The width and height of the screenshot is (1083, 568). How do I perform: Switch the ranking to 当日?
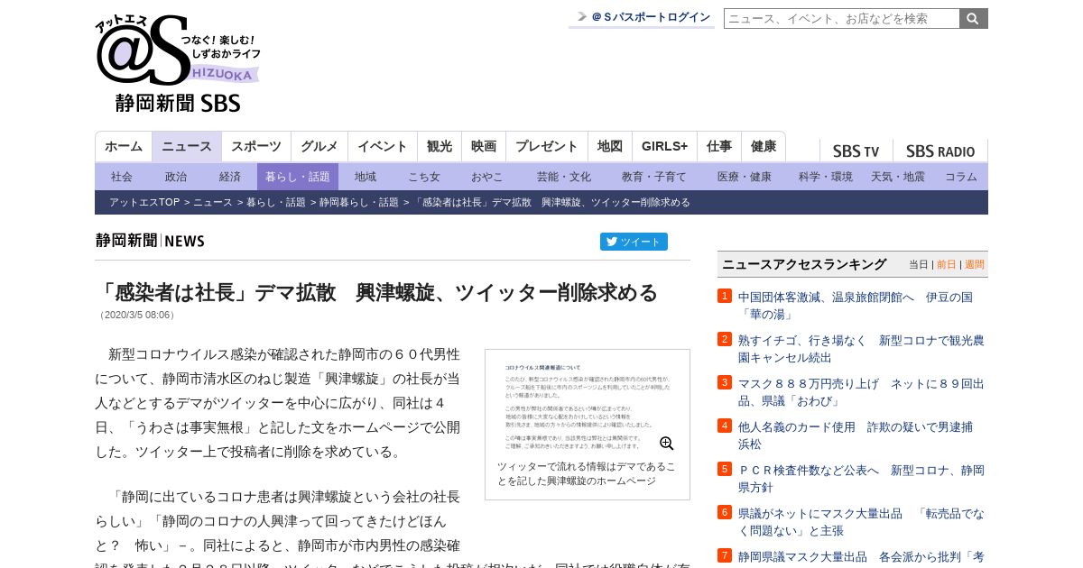[x=918, y=264]
